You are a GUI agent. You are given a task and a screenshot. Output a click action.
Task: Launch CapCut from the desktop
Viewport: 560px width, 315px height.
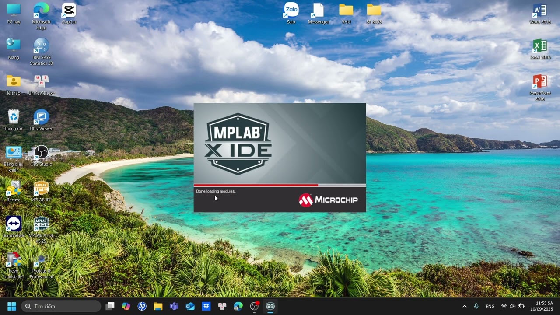(69, 13)
